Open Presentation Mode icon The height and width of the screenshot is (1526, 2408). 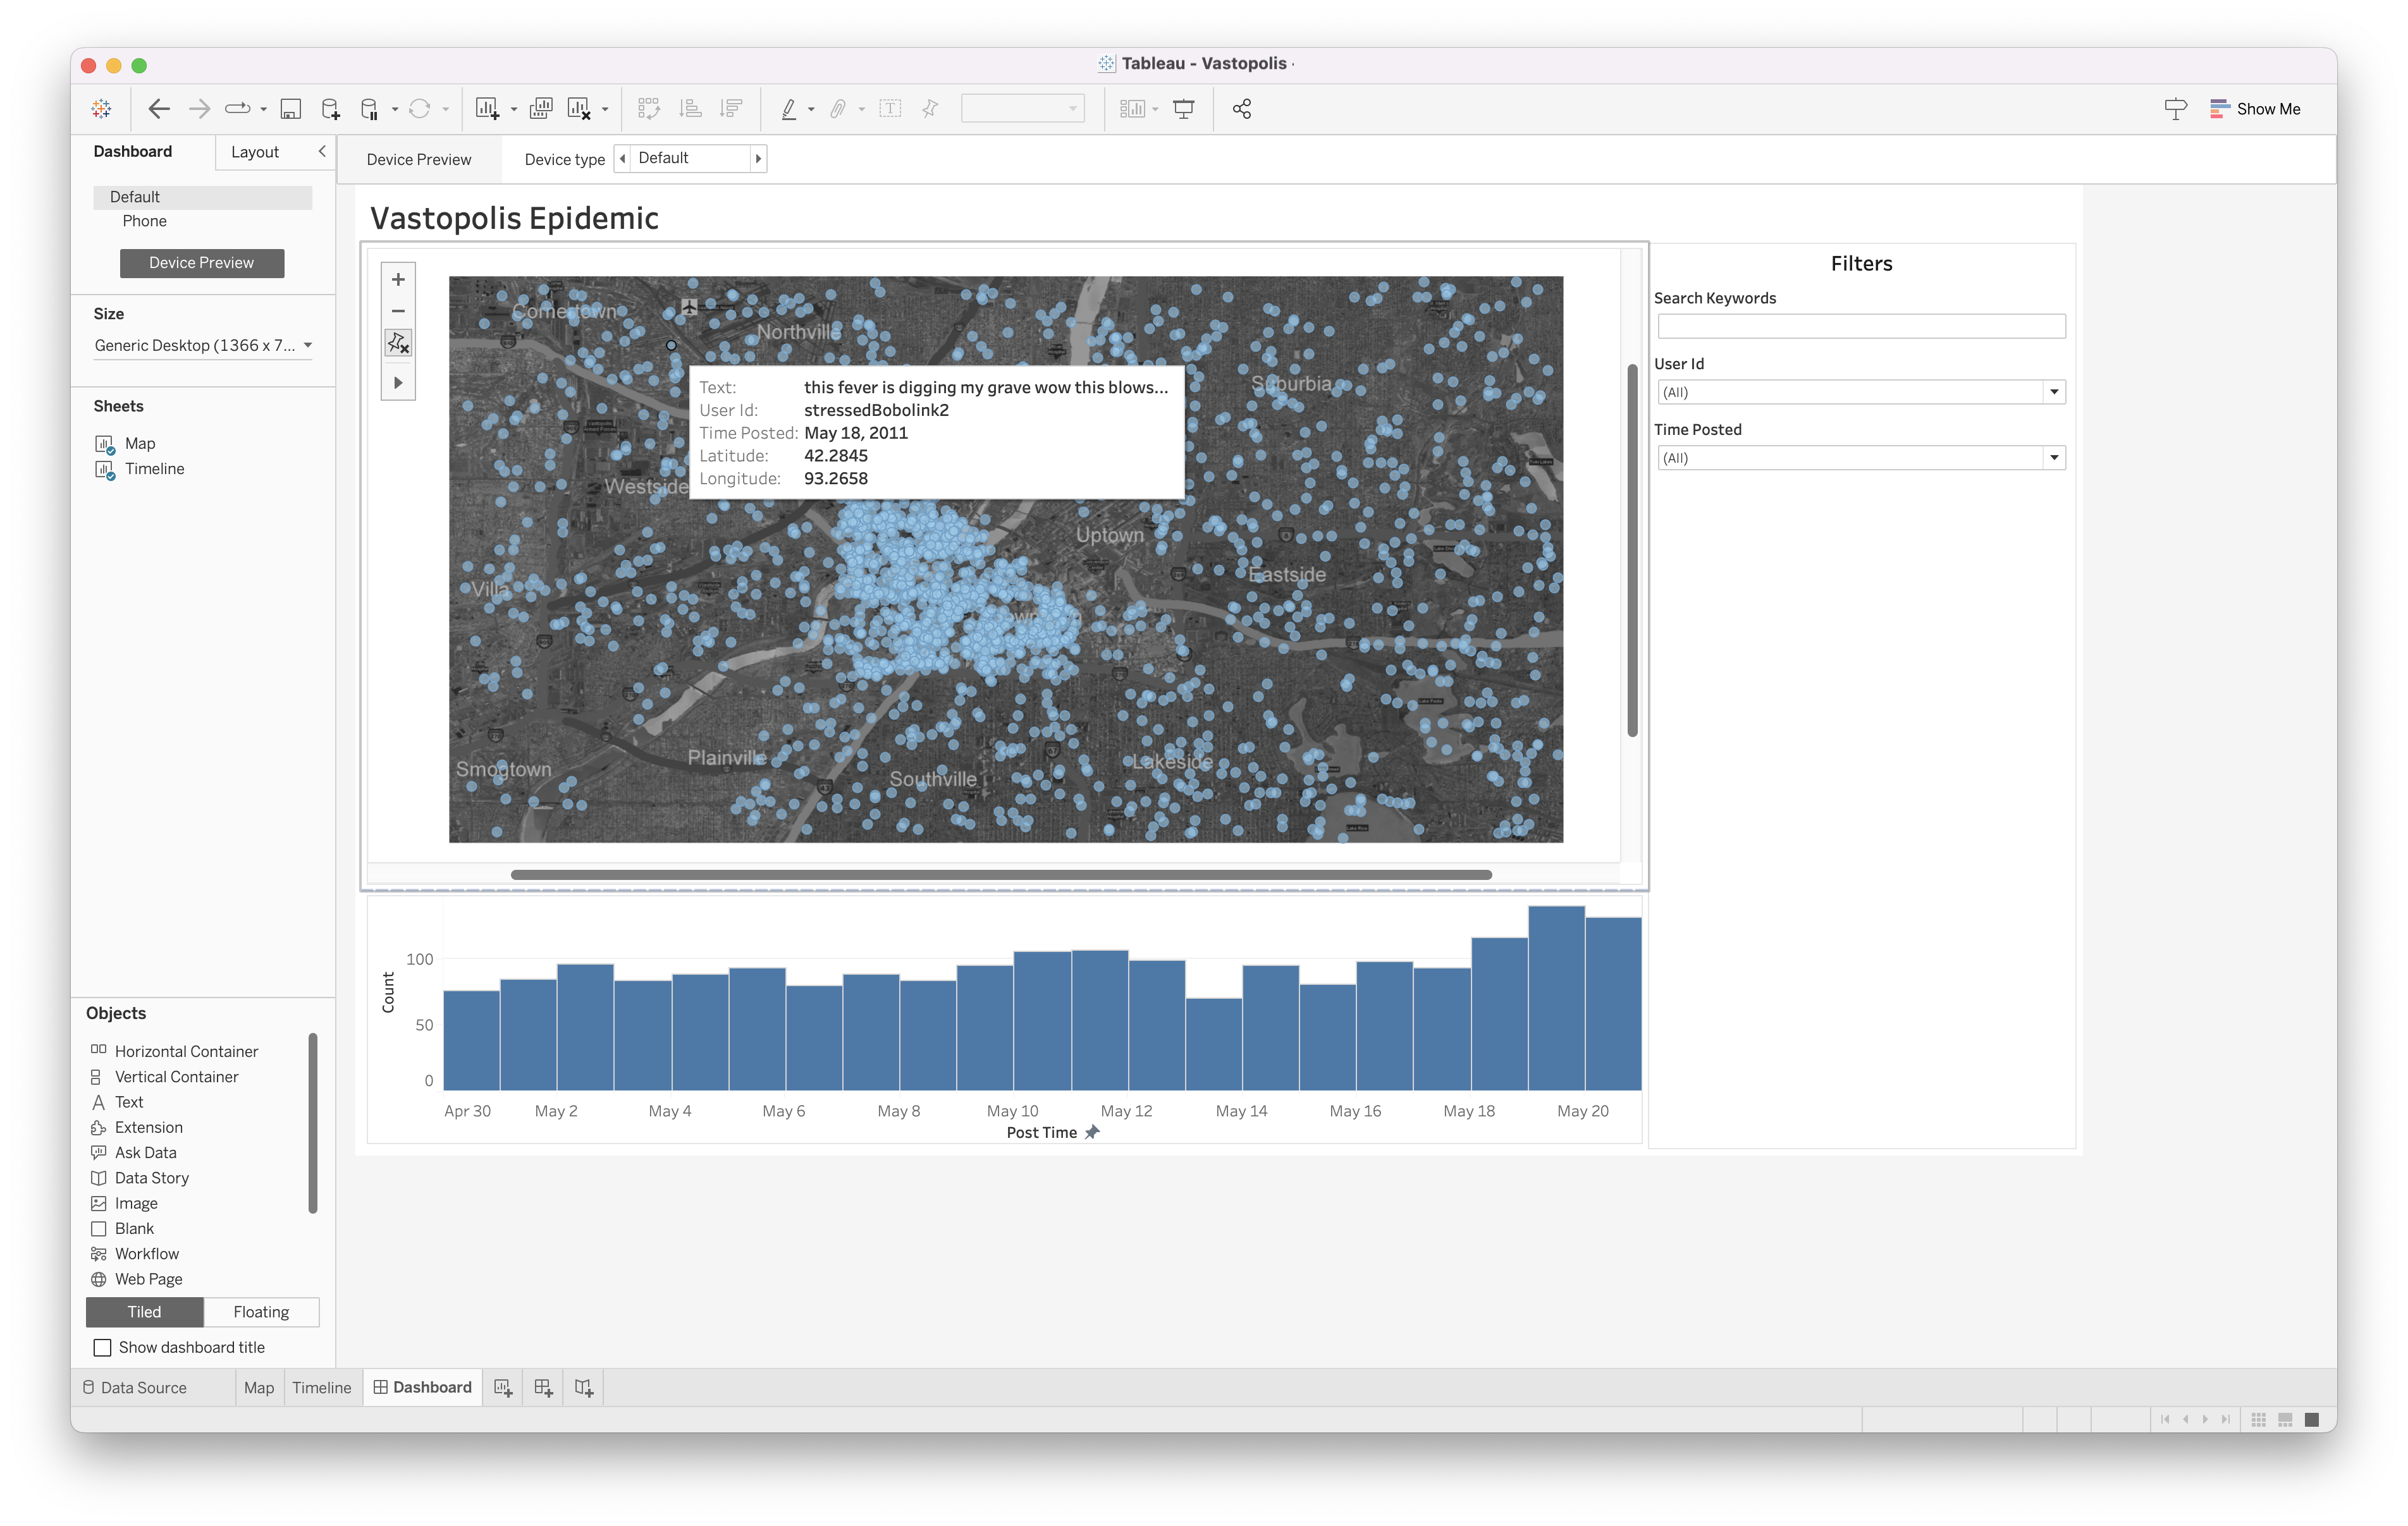[x=1183, y=109]
